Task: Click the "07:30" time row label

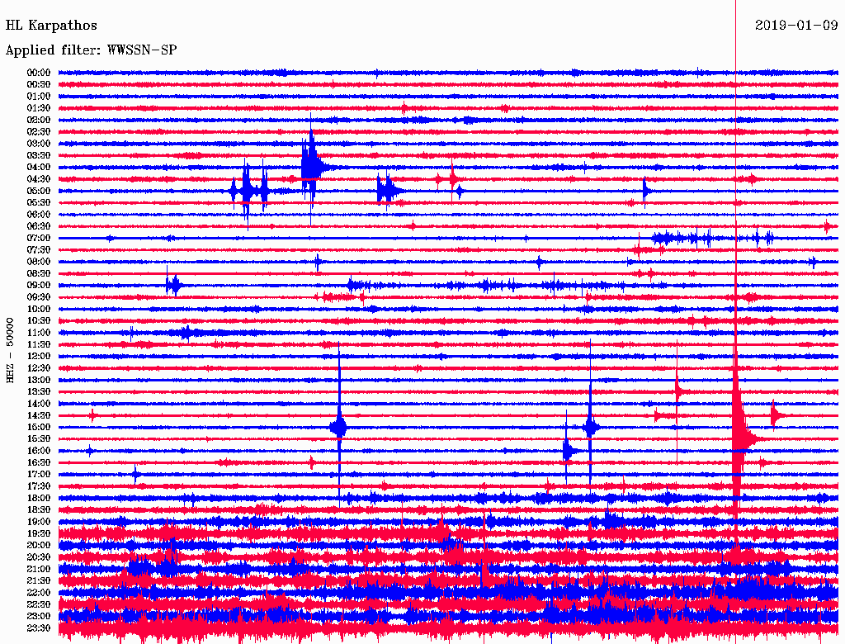Action: 39,249
